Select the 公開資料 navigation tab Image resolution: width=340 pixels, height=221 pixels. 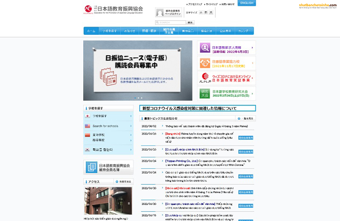click(225, 31)
